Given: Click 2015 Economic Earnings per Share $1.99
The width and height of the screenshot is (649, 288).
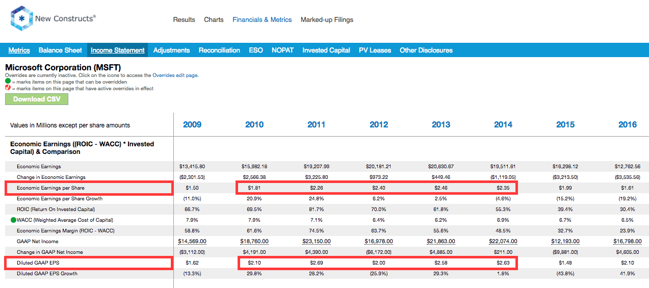Looking at the screenshot, I should (x=565, y=188).
